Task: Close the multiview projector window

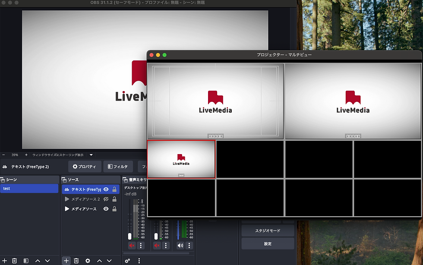Action: (152, 55)
